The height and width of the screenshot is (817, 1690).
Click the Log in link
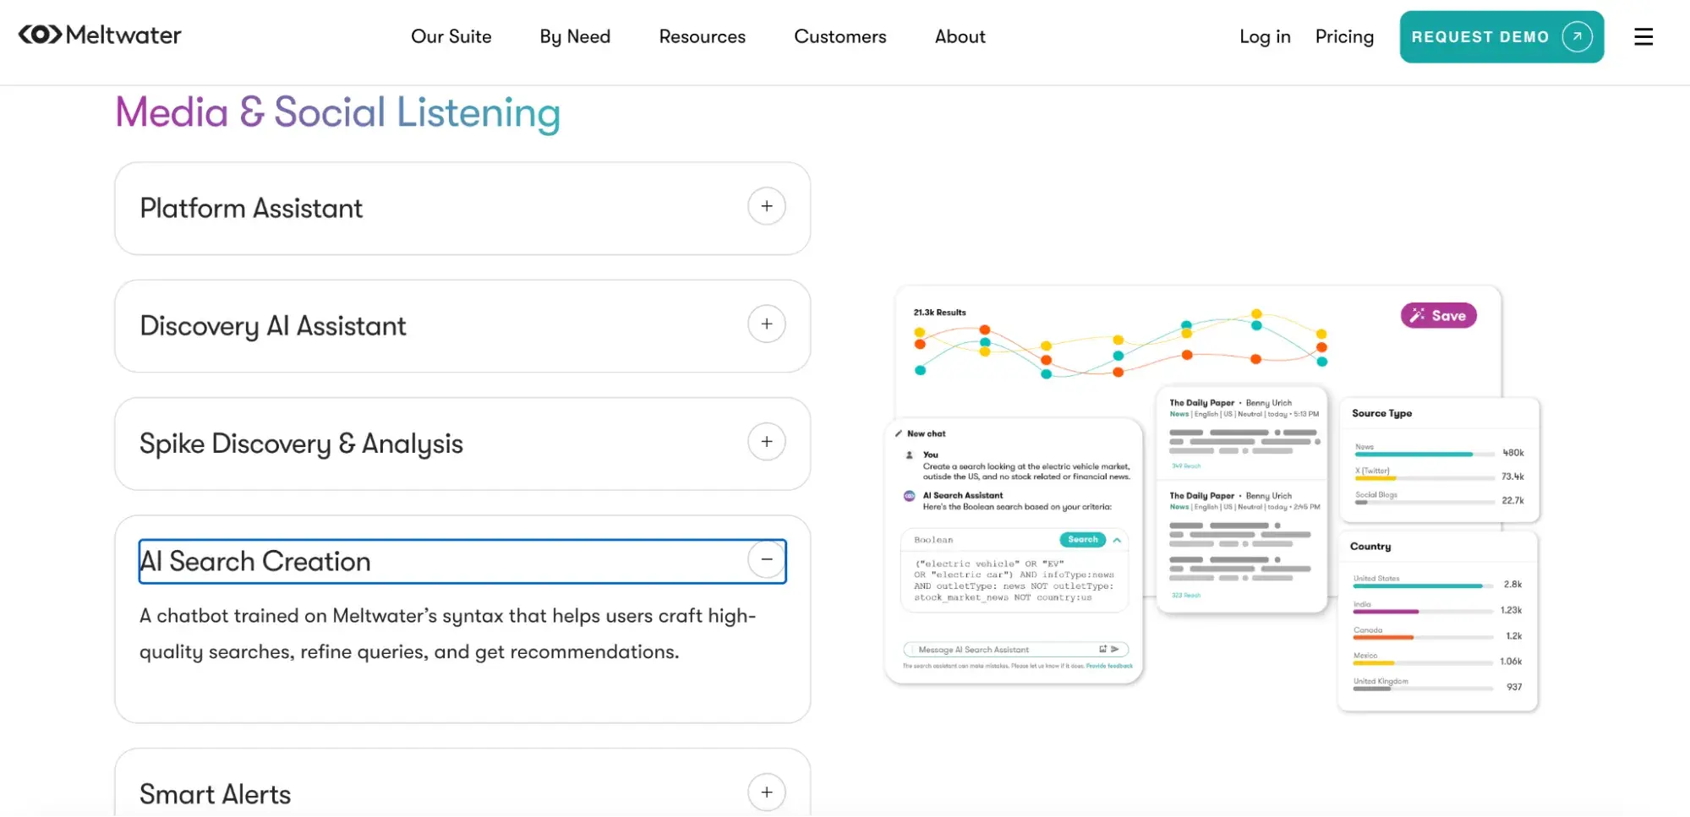point(1265,36)
